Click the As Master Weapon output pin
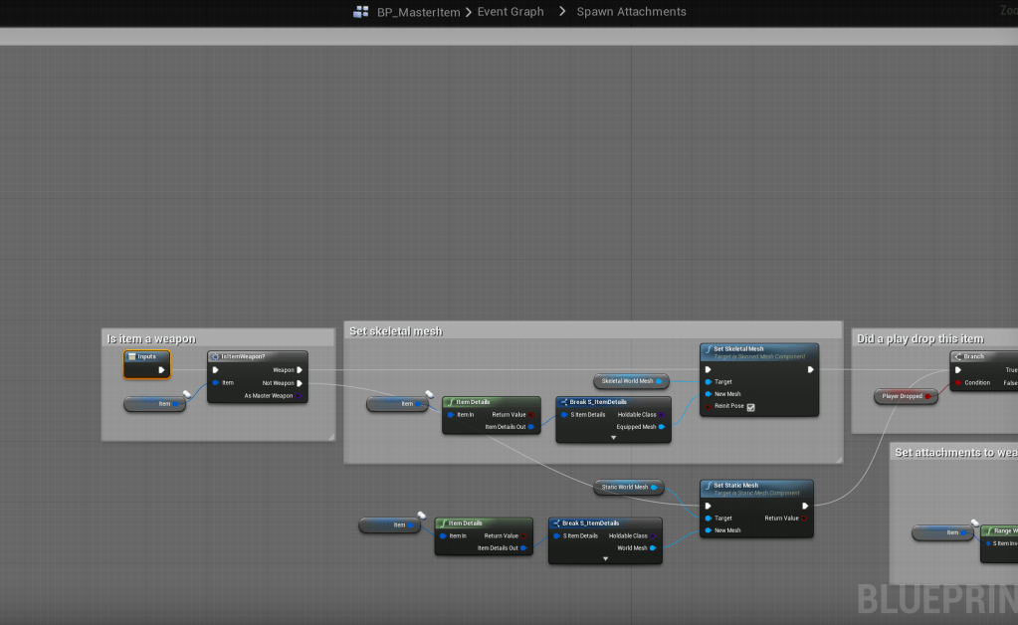Image resolution: width=1018 pixels, height=625 pixels. click(300, 395)
